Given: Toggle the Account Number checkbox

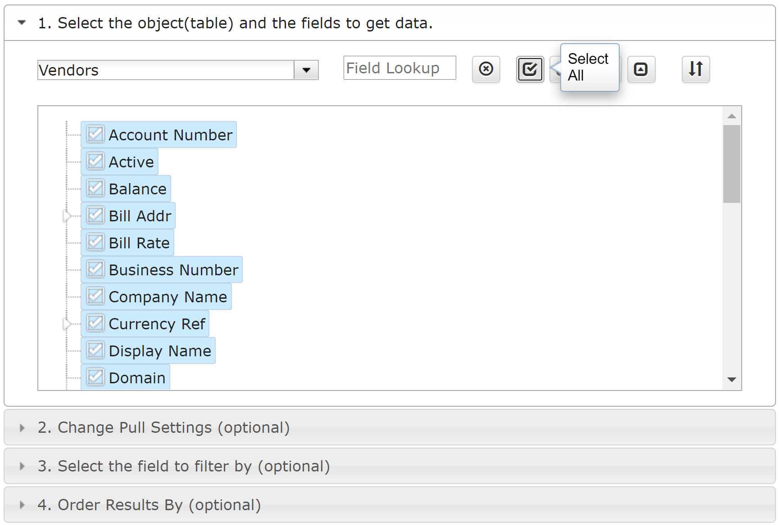Looking at the screenshot, I should coord(95,134).
